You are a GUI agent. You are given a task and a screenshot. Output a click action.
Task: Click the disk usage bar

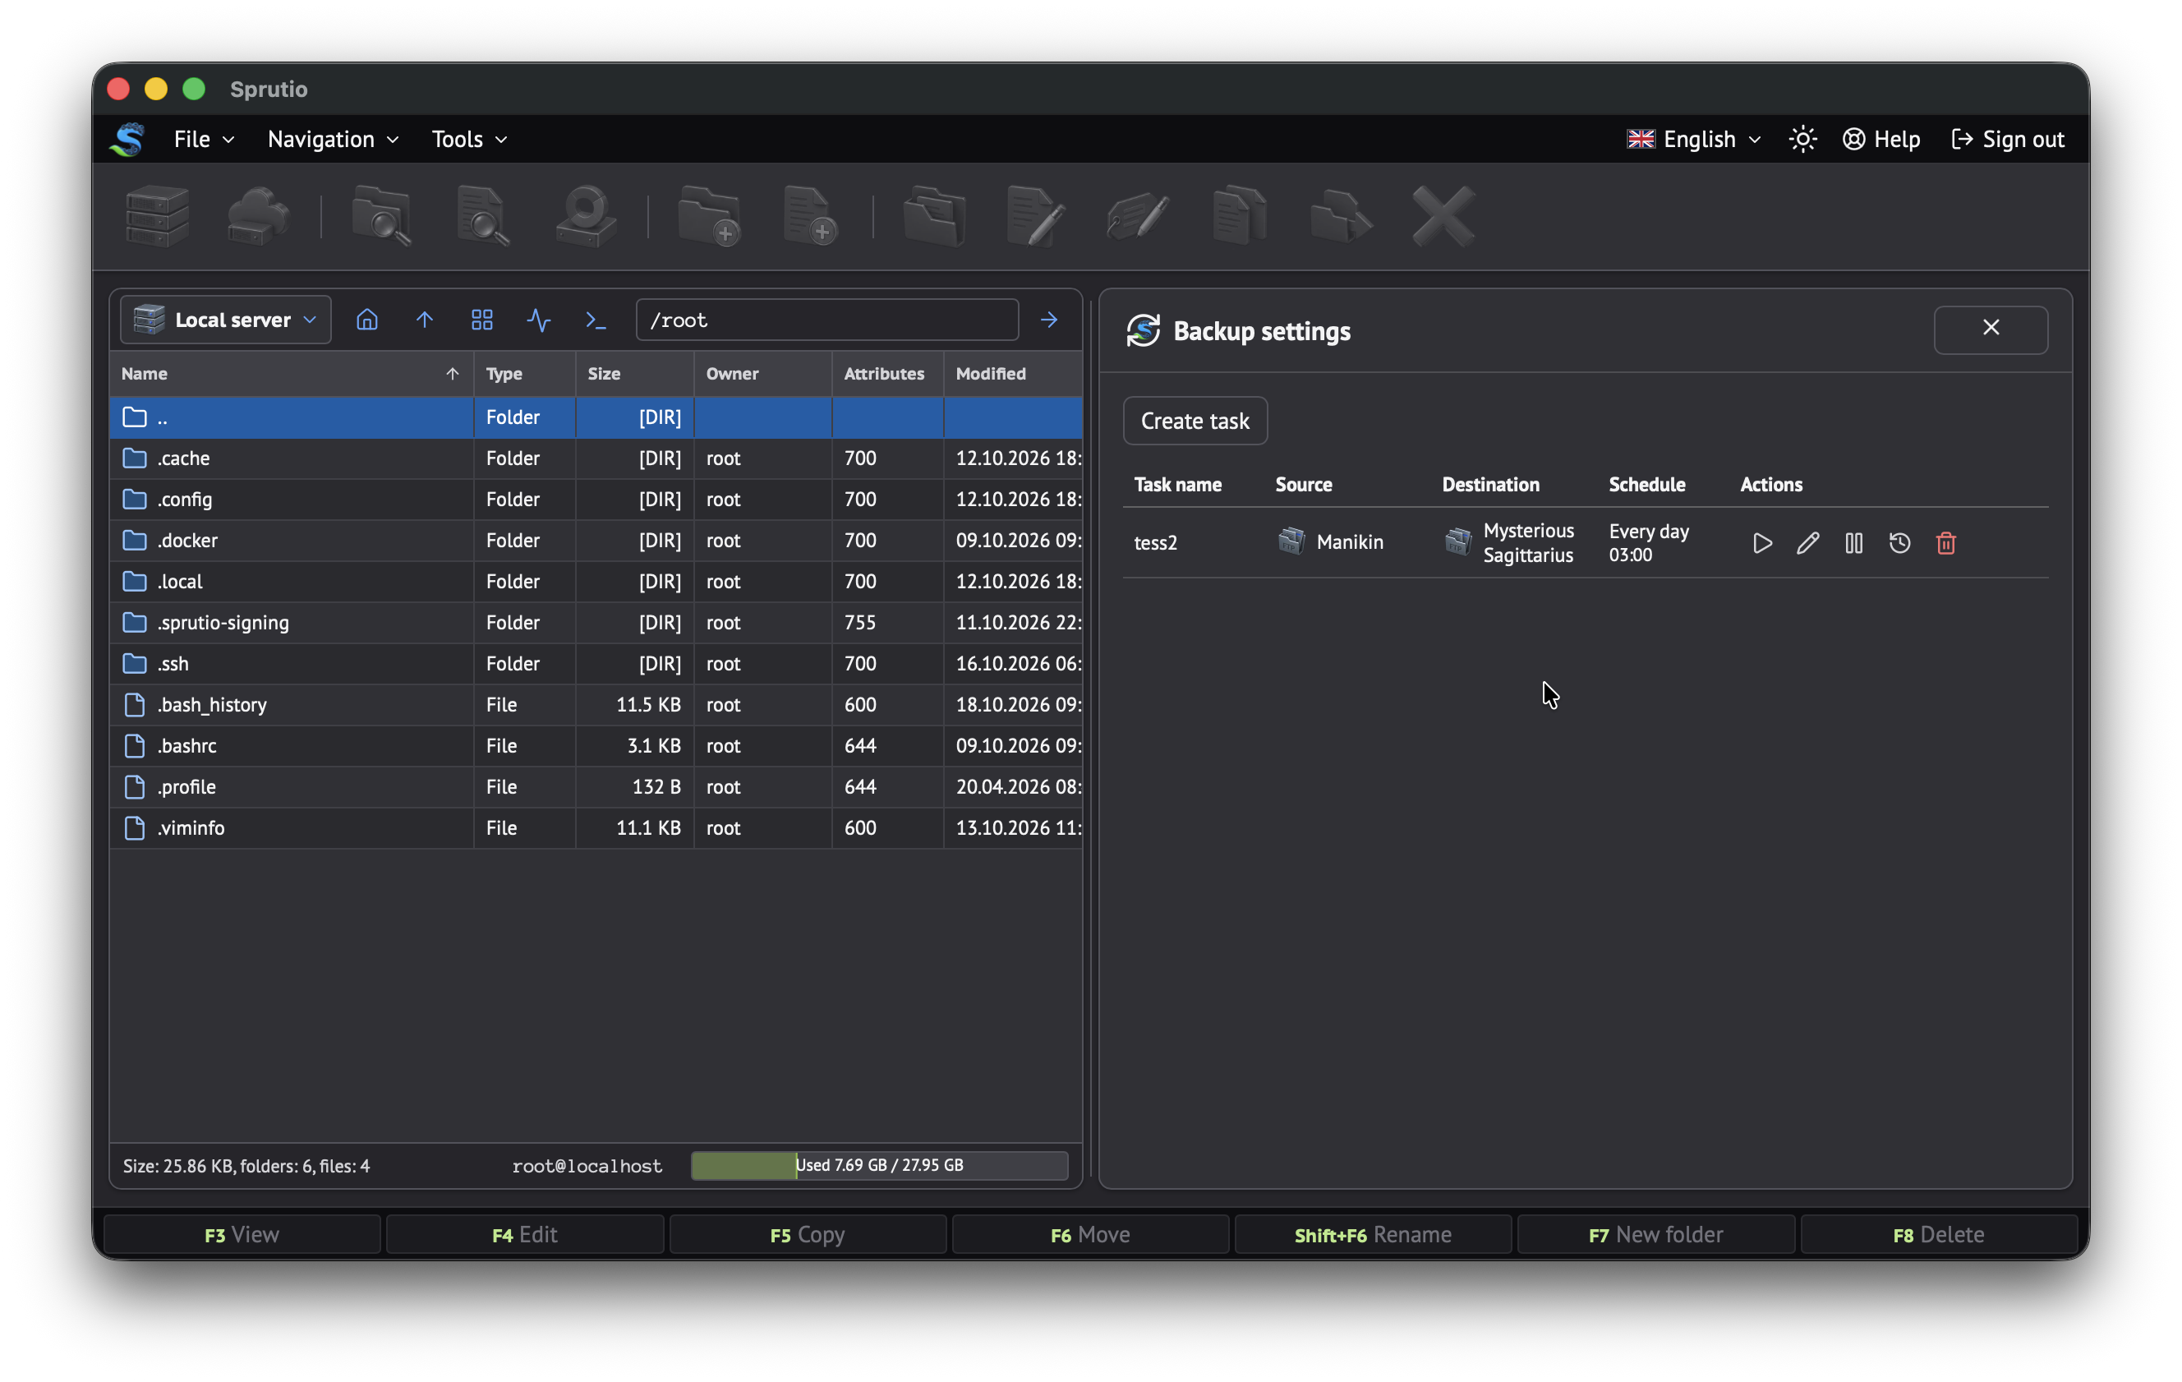(879, 1164)
